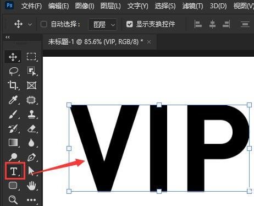Open the 编辑(E) menu
This screenshot has width=254, height=206.
click(x=58, y=6)
